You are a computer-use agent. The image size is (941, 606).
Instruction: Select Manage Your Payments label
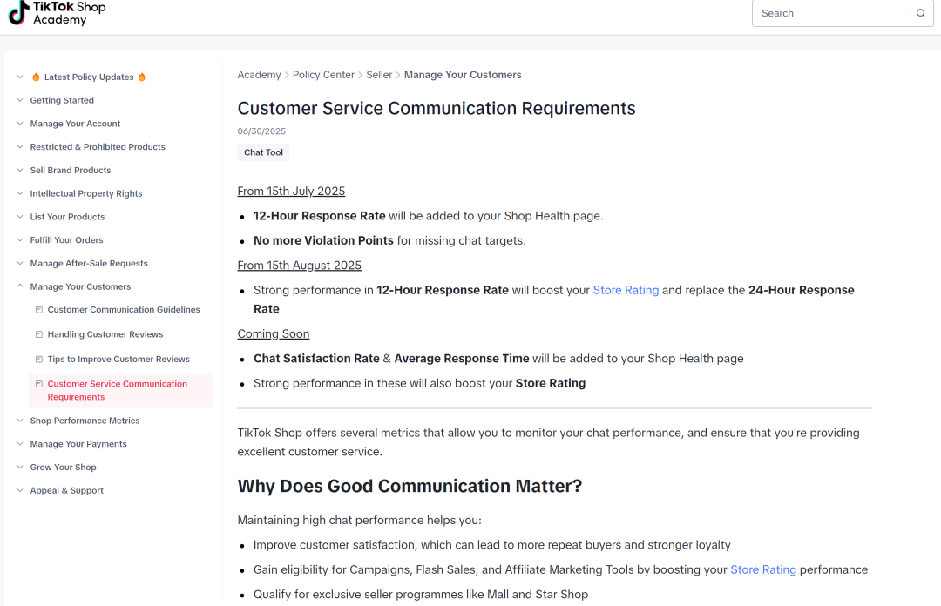78,444
